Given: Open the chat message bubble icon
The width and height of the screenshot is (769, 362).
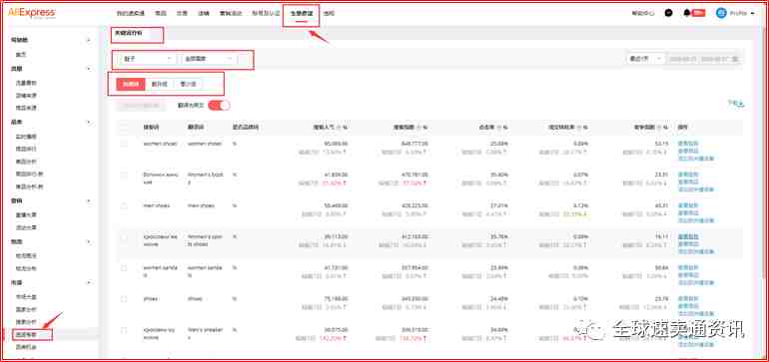Looking at the screenshot, I should pyautogui.click(x=668, y=13).
